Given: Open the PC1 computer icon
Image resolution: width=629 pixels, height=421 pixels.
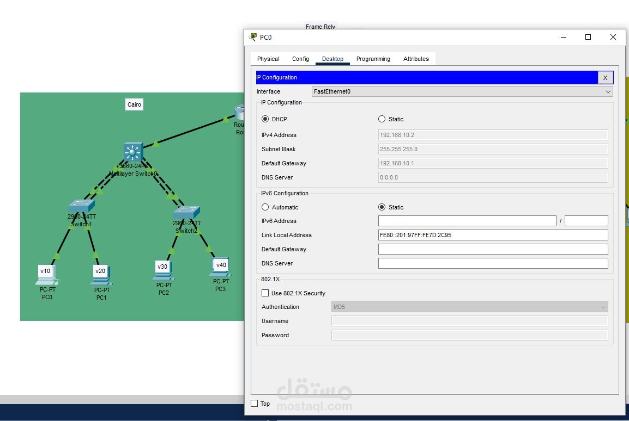Looking at the screenshot, I should pos(101,275).
